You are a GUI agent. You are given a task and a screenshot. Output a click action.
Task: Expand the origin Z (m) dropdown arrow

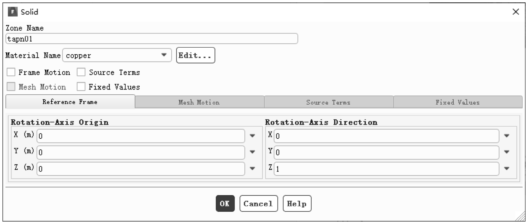click(x=252, y=169)
